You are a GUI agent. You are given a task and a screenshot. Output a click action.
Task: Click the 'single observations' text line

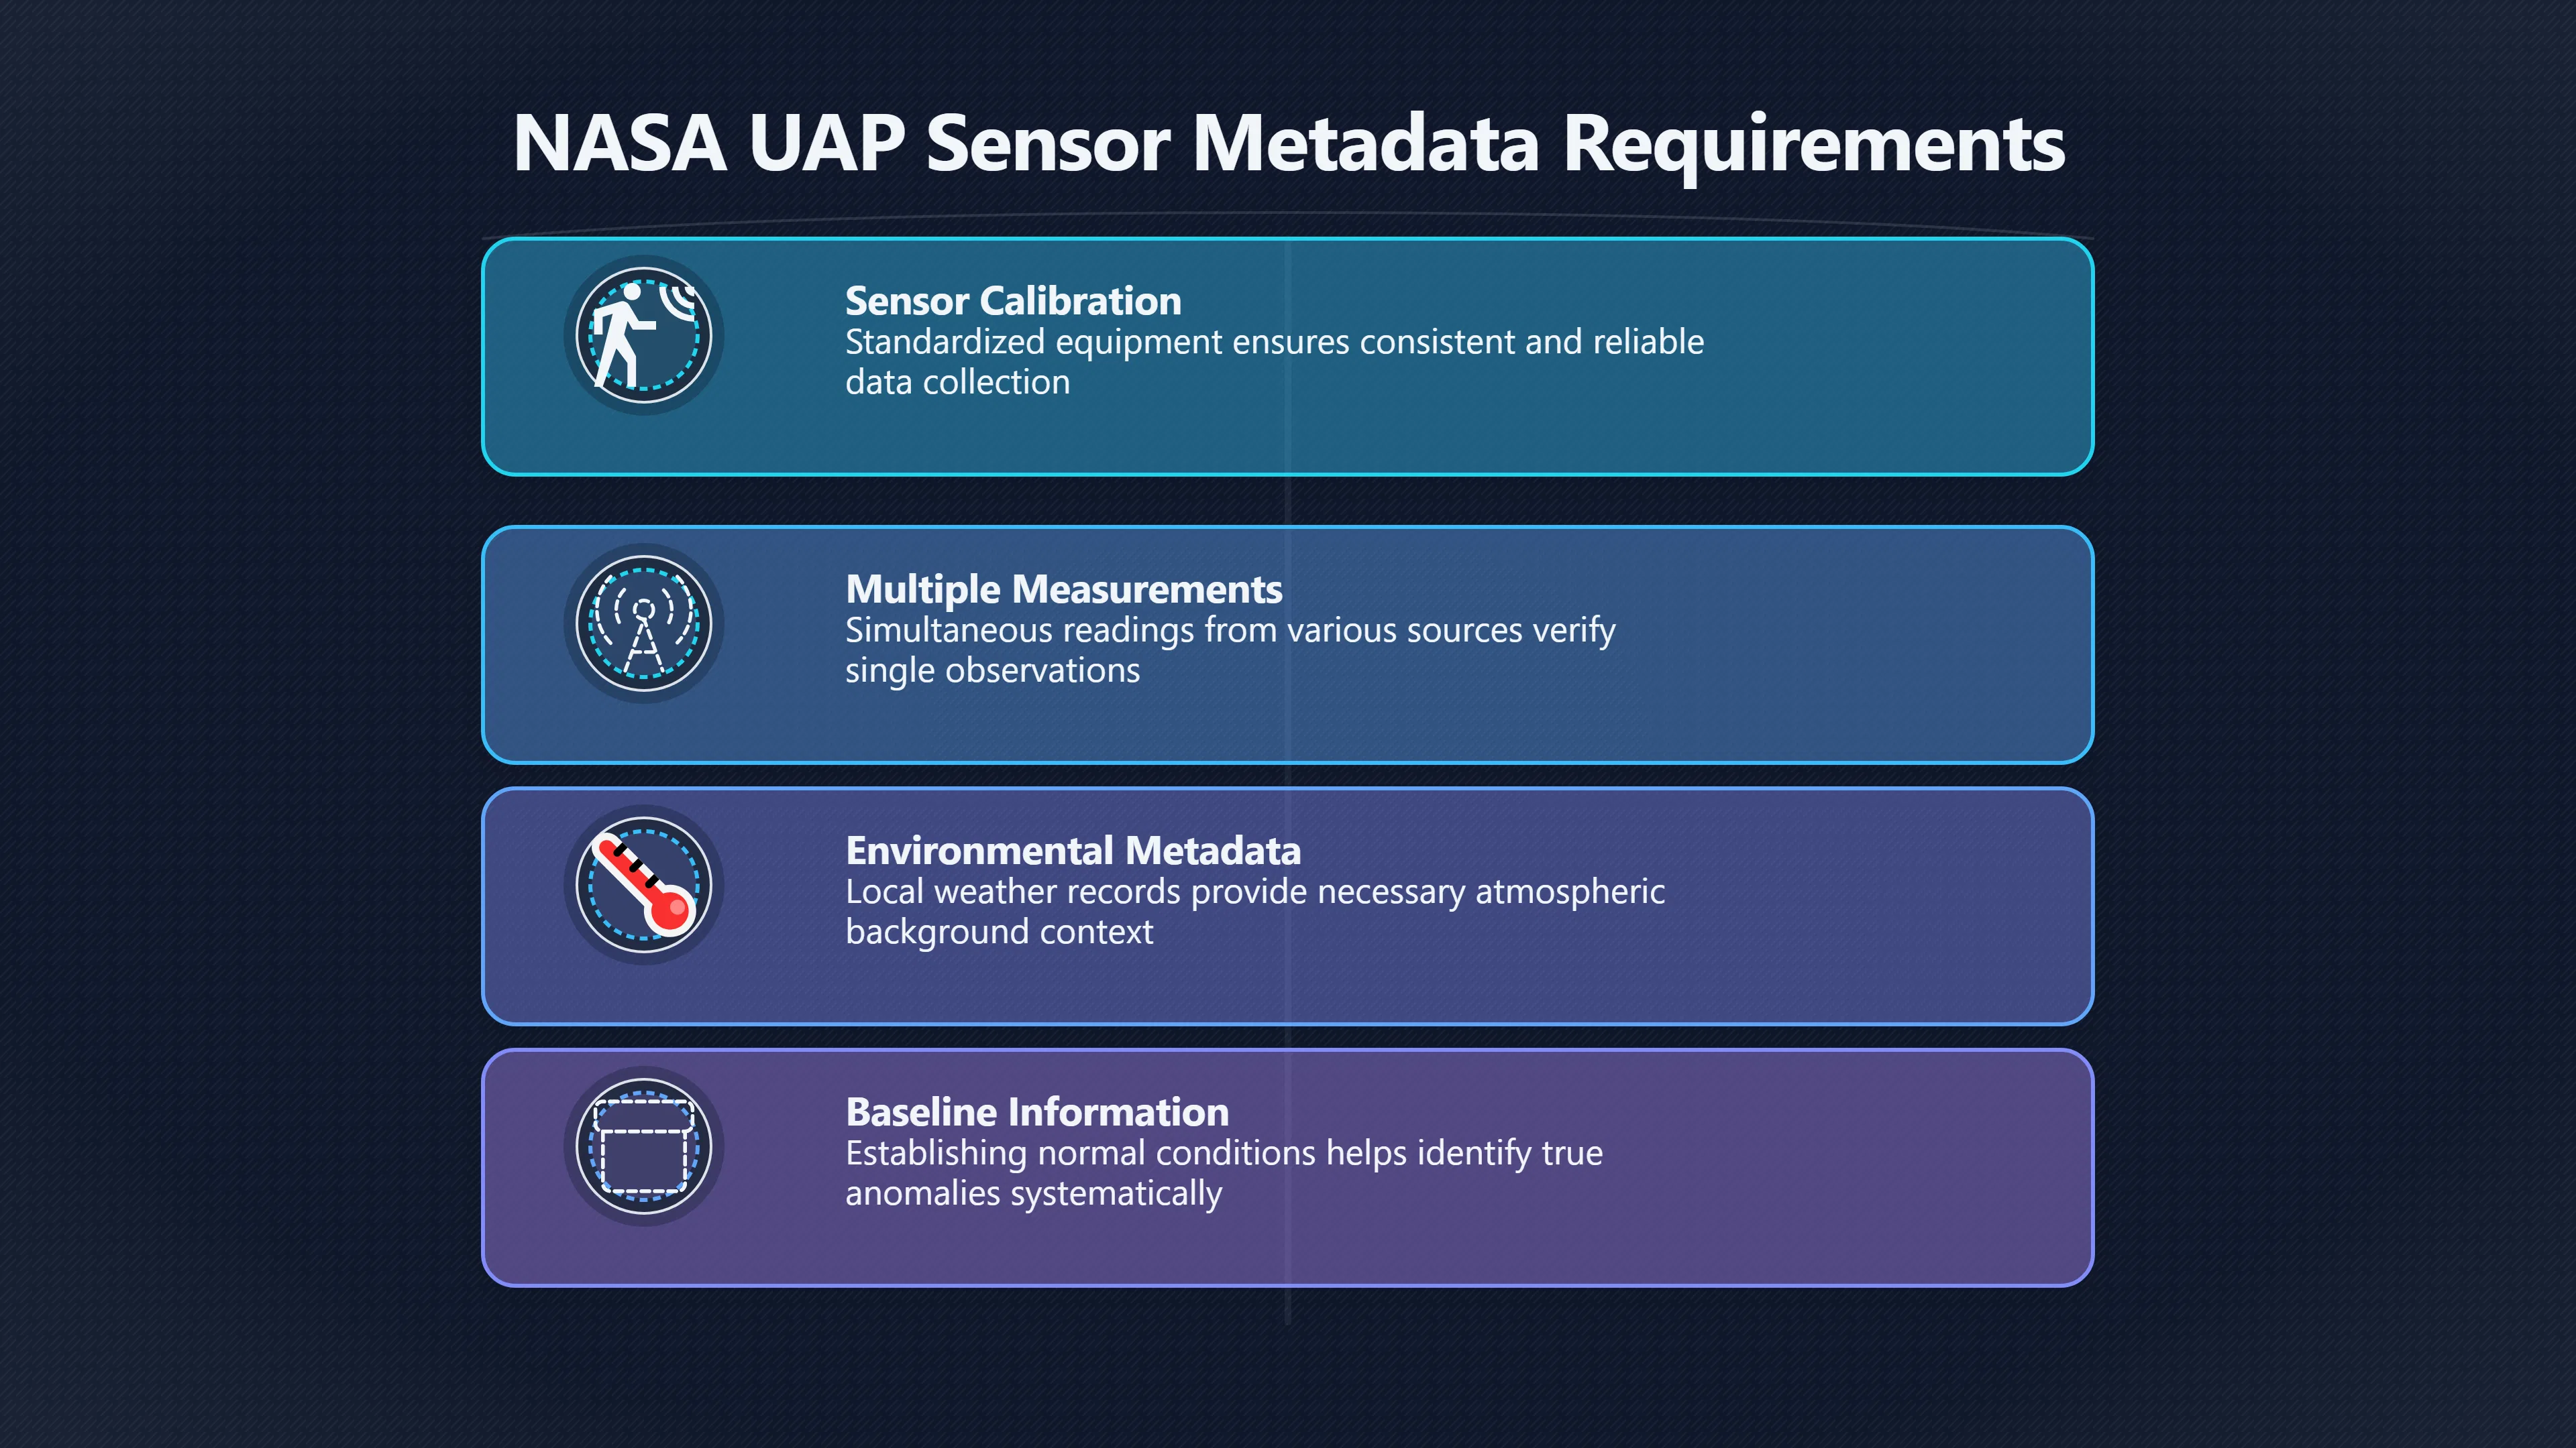[x=992, y=670]
